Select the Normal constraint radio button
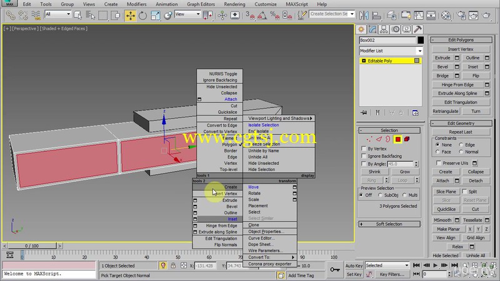Screen dimensions: 500x281 point(461,152)
